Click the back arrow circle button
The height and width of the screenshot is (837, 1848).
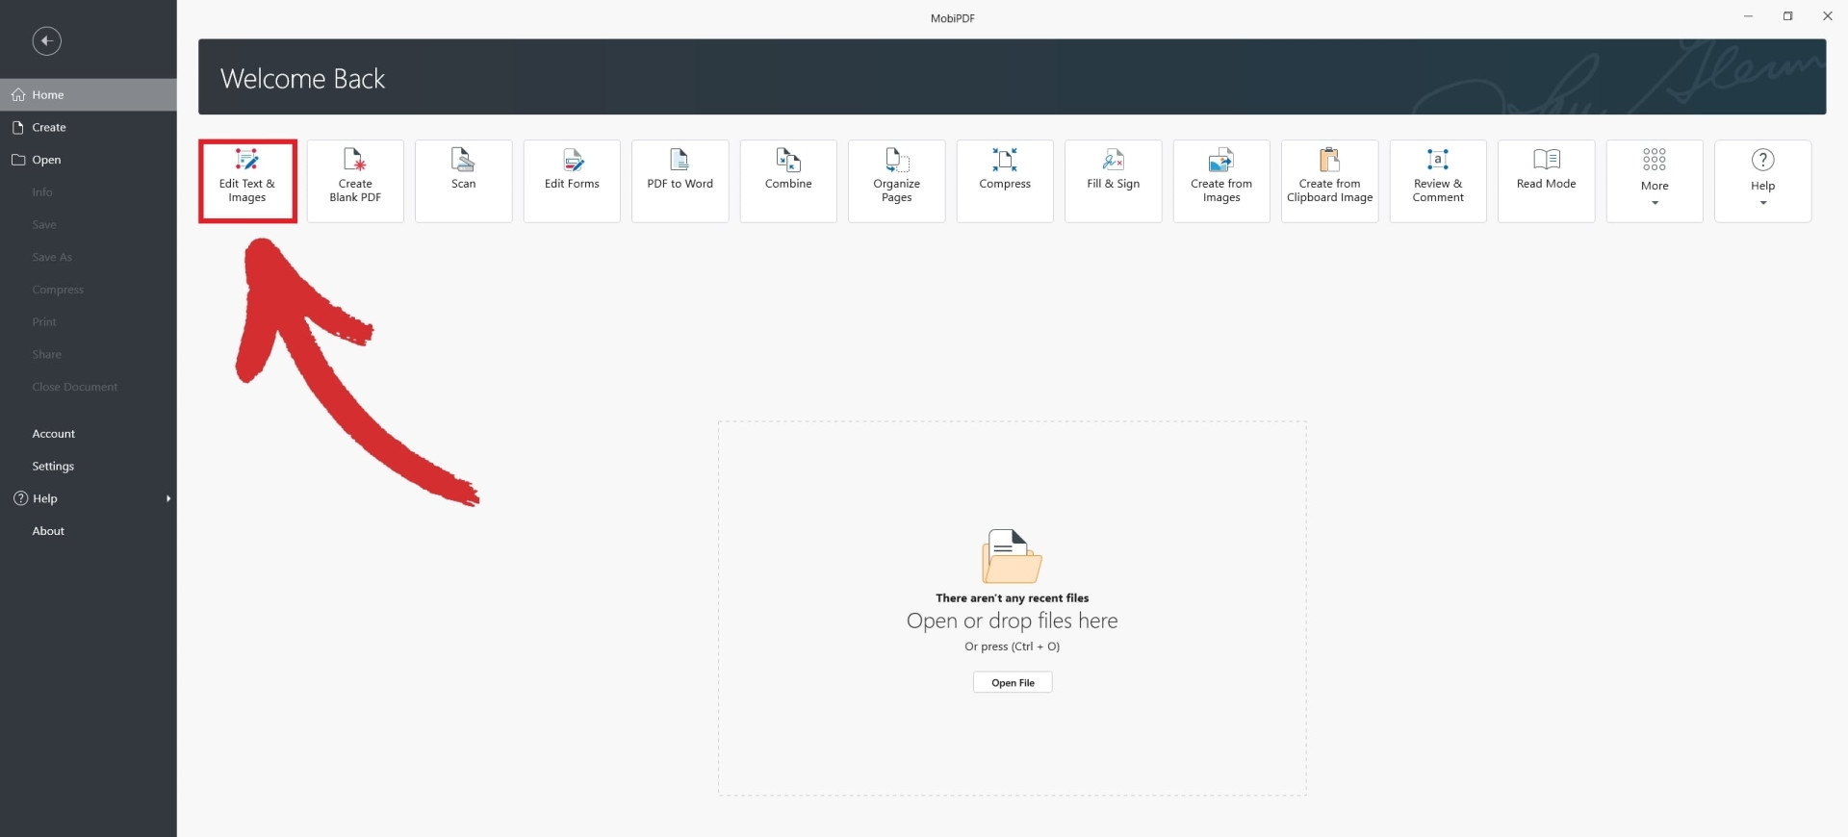pyautogui.click(x=46, y=40)
